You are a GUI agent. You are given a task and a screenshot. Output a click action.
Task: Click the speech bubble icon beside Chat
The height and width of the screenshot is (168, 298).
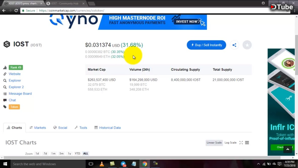5,100
